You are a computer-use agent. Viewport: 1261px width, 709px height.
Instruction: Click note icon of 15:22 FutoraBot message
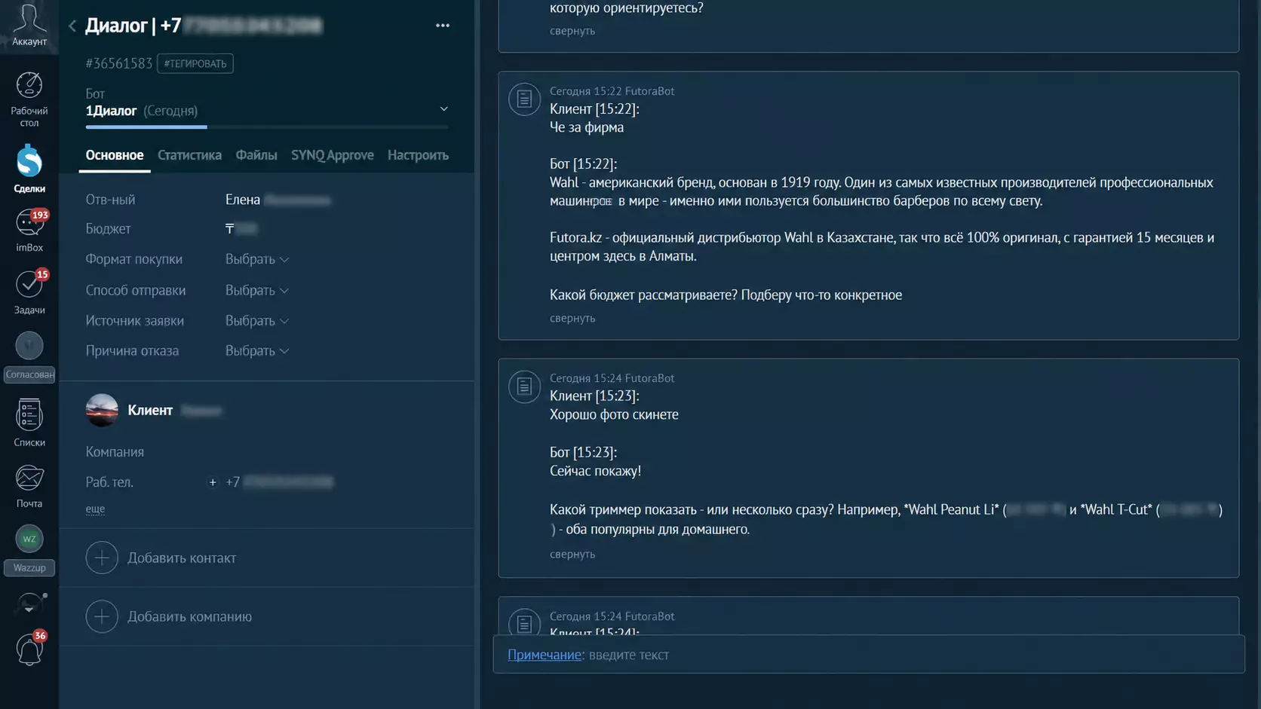(x=524, y=99)
